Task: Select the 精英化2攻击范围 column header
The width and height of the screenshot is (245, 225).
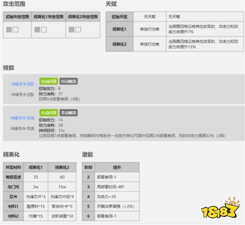Action: click(x=83, y=18)
